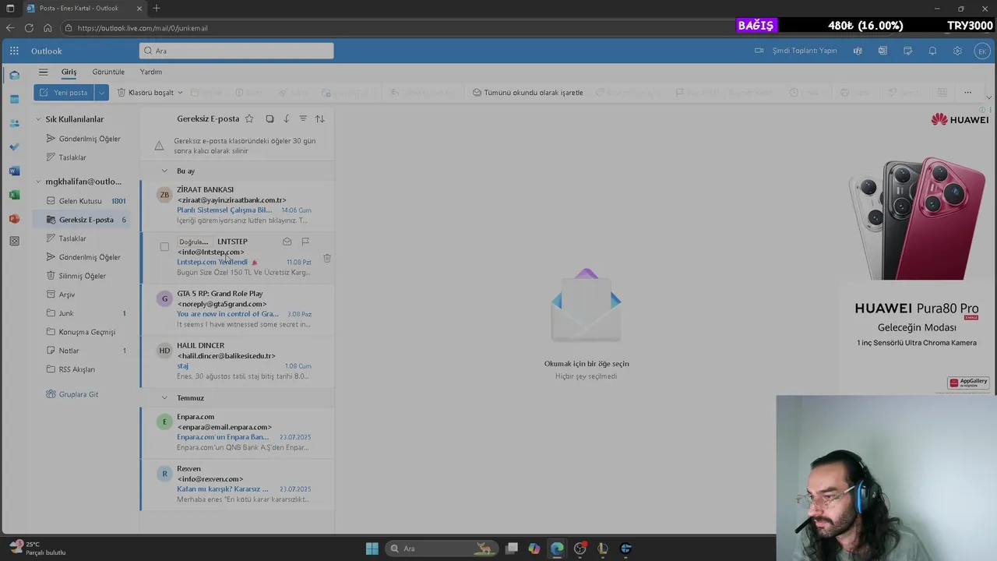
Task: Open the sort order arrows icon
Action: click(319, 118)
